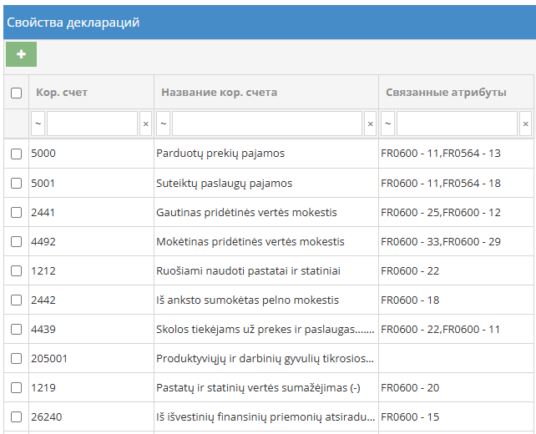
Task: Click account number 1219
Action: pyautogui.click(x=43, y=388)
